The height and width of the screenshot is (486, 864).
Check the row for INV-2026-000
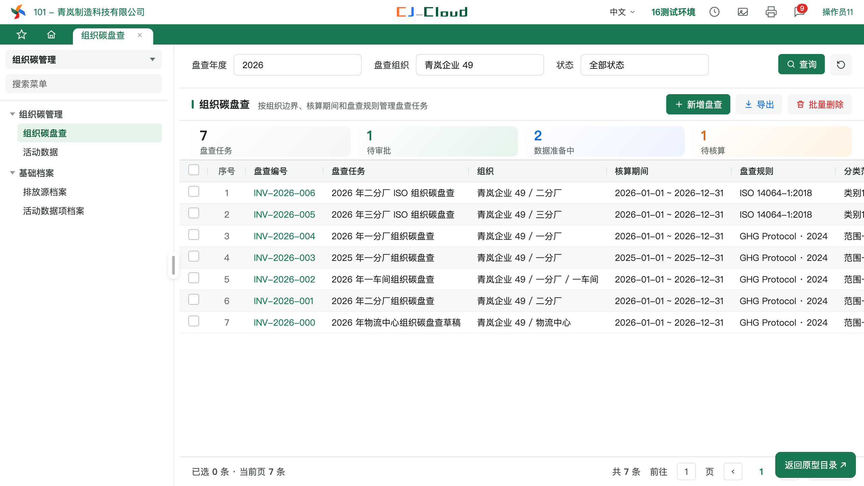click(194, 321)
